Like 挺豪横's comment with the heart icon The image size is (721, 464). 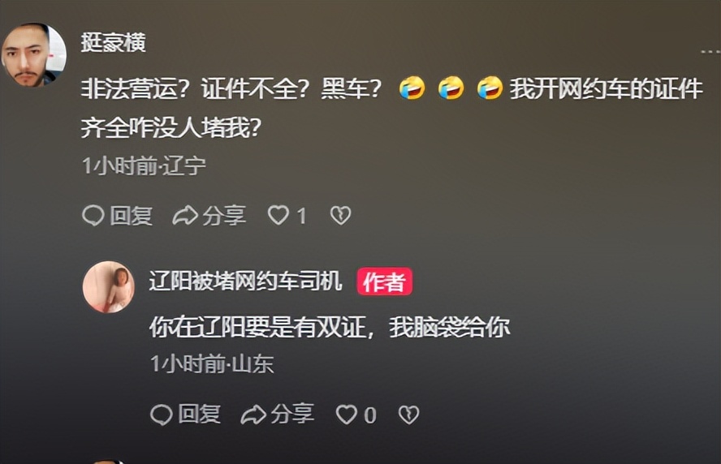(x=278, y=215)
